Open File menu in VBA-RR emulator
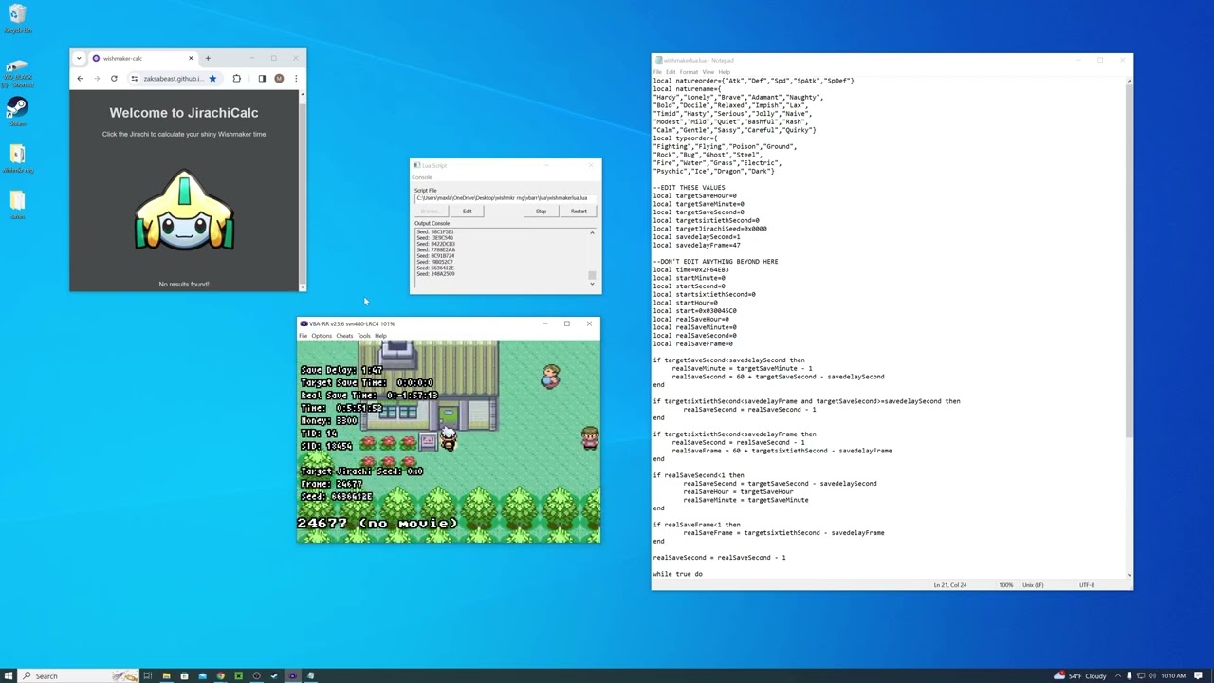1214x683 pixels. point(303,336)
